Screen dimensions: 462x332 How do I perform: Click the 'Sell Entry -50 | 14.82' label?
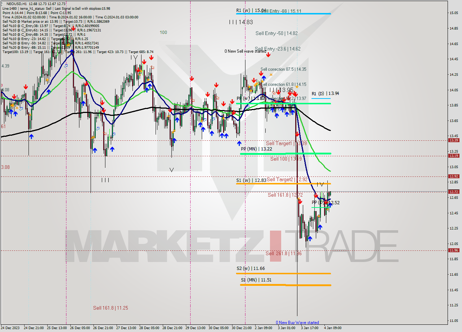[x=276, y=33]
